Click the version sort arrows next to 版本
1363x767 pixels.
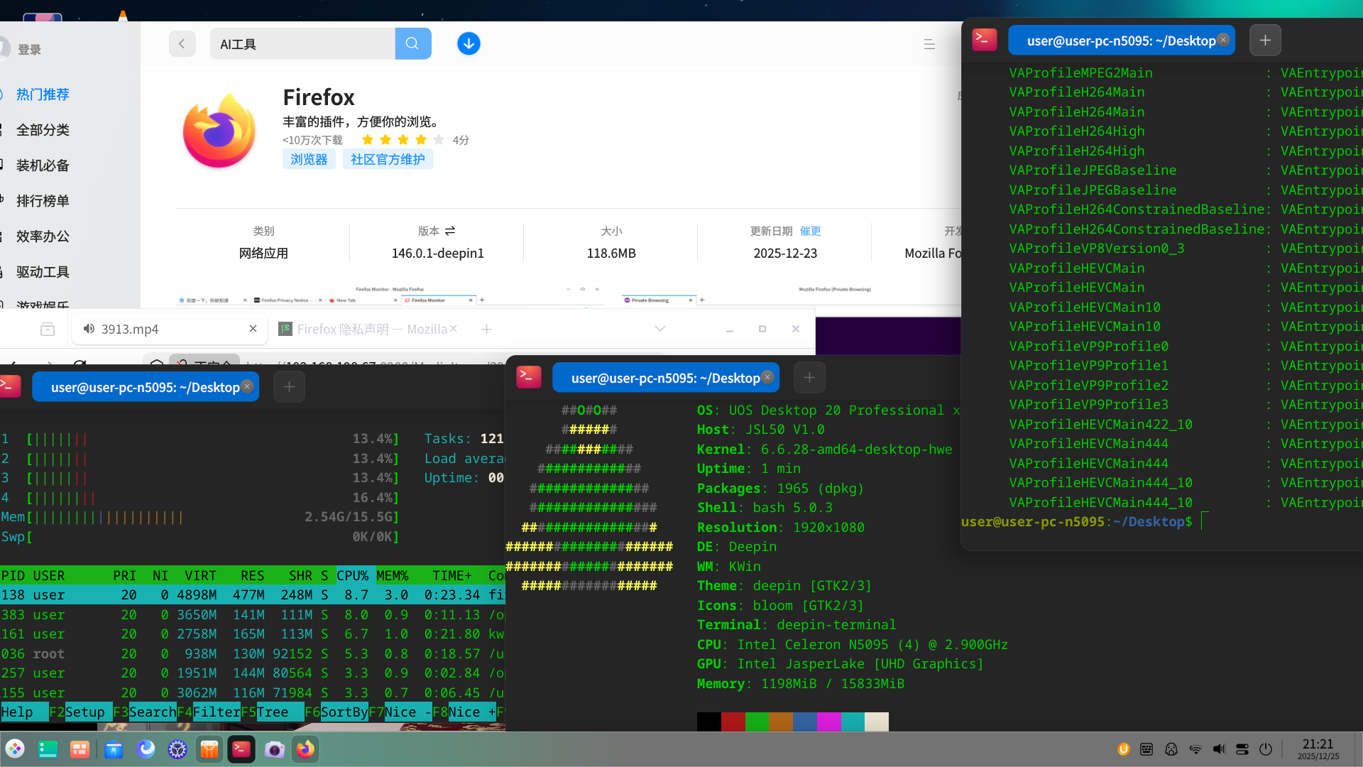451,231
